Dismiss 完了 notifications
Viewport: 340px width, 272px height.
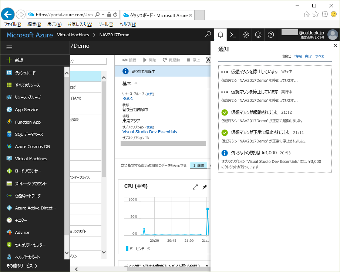pyautogui.click(x=308, y=56)
